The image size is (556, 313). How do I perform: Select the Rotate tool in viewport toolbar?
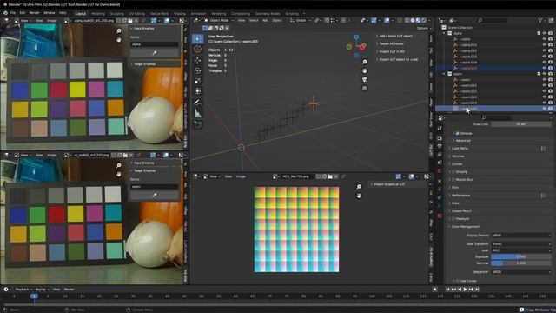[197, 71]
